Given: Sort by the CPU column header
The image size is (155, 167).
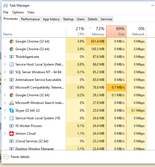Looking at the screenshot, I should pos(76,32).
